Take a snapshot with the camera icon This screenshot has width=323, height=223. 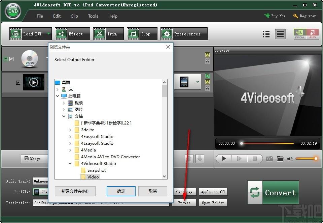point(270,159)
